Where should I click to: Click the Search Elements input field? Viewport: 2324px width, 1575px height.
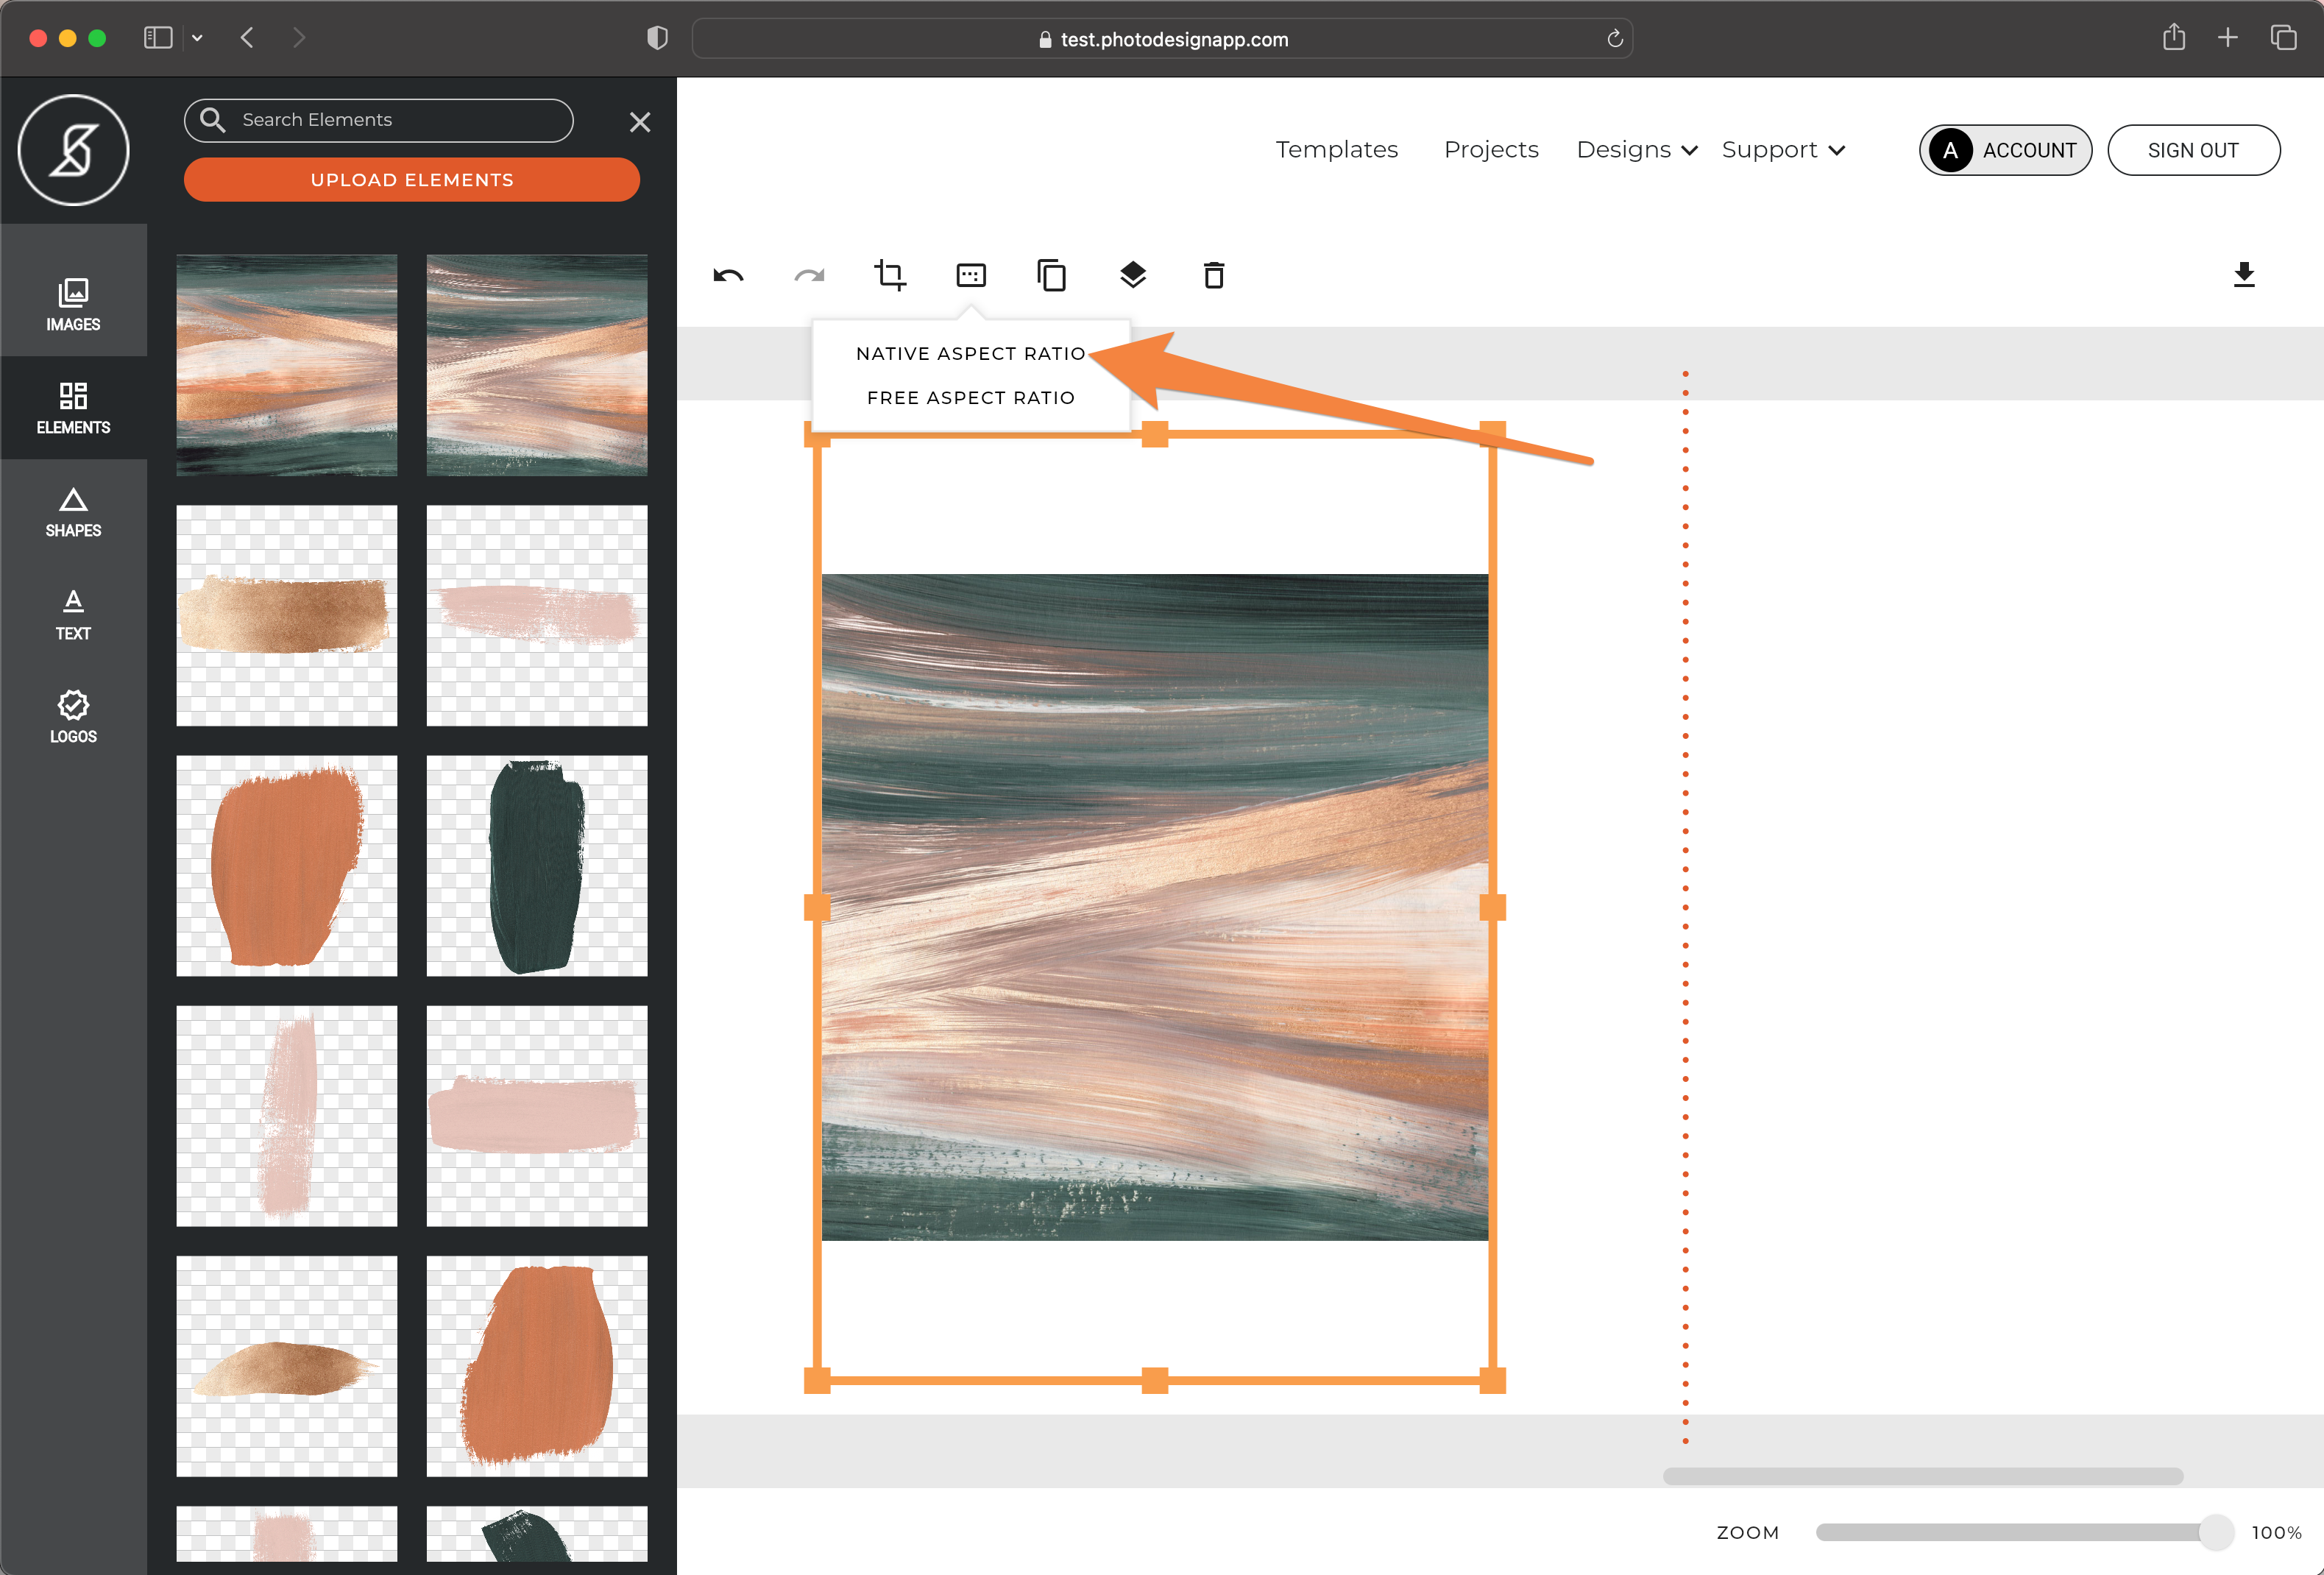378,120
